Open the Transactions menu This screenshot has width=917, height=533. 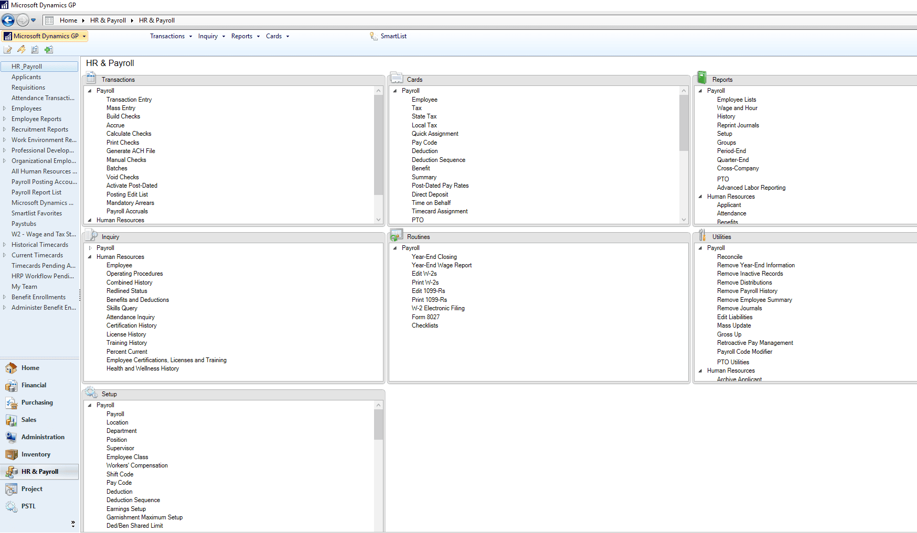click(x=171, y=36)
